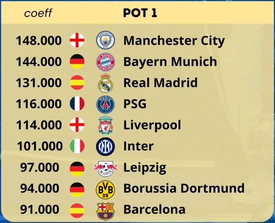This screenshot has width=275, height=223.
Task: Select the POT 1 header title
Action: click(x=140, y=13)
